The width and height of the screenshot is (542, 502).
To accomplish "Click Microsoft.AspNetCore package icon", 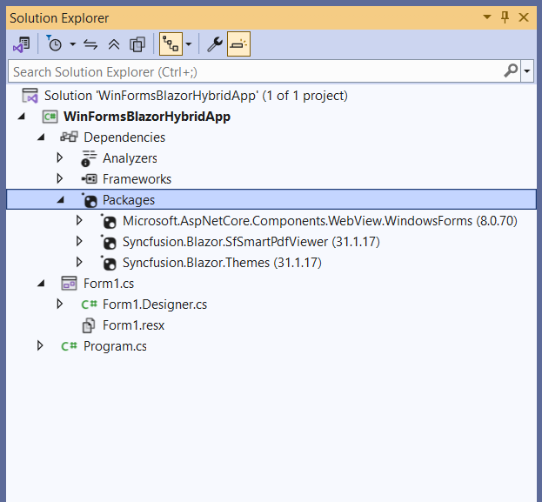I will [109, 221].
